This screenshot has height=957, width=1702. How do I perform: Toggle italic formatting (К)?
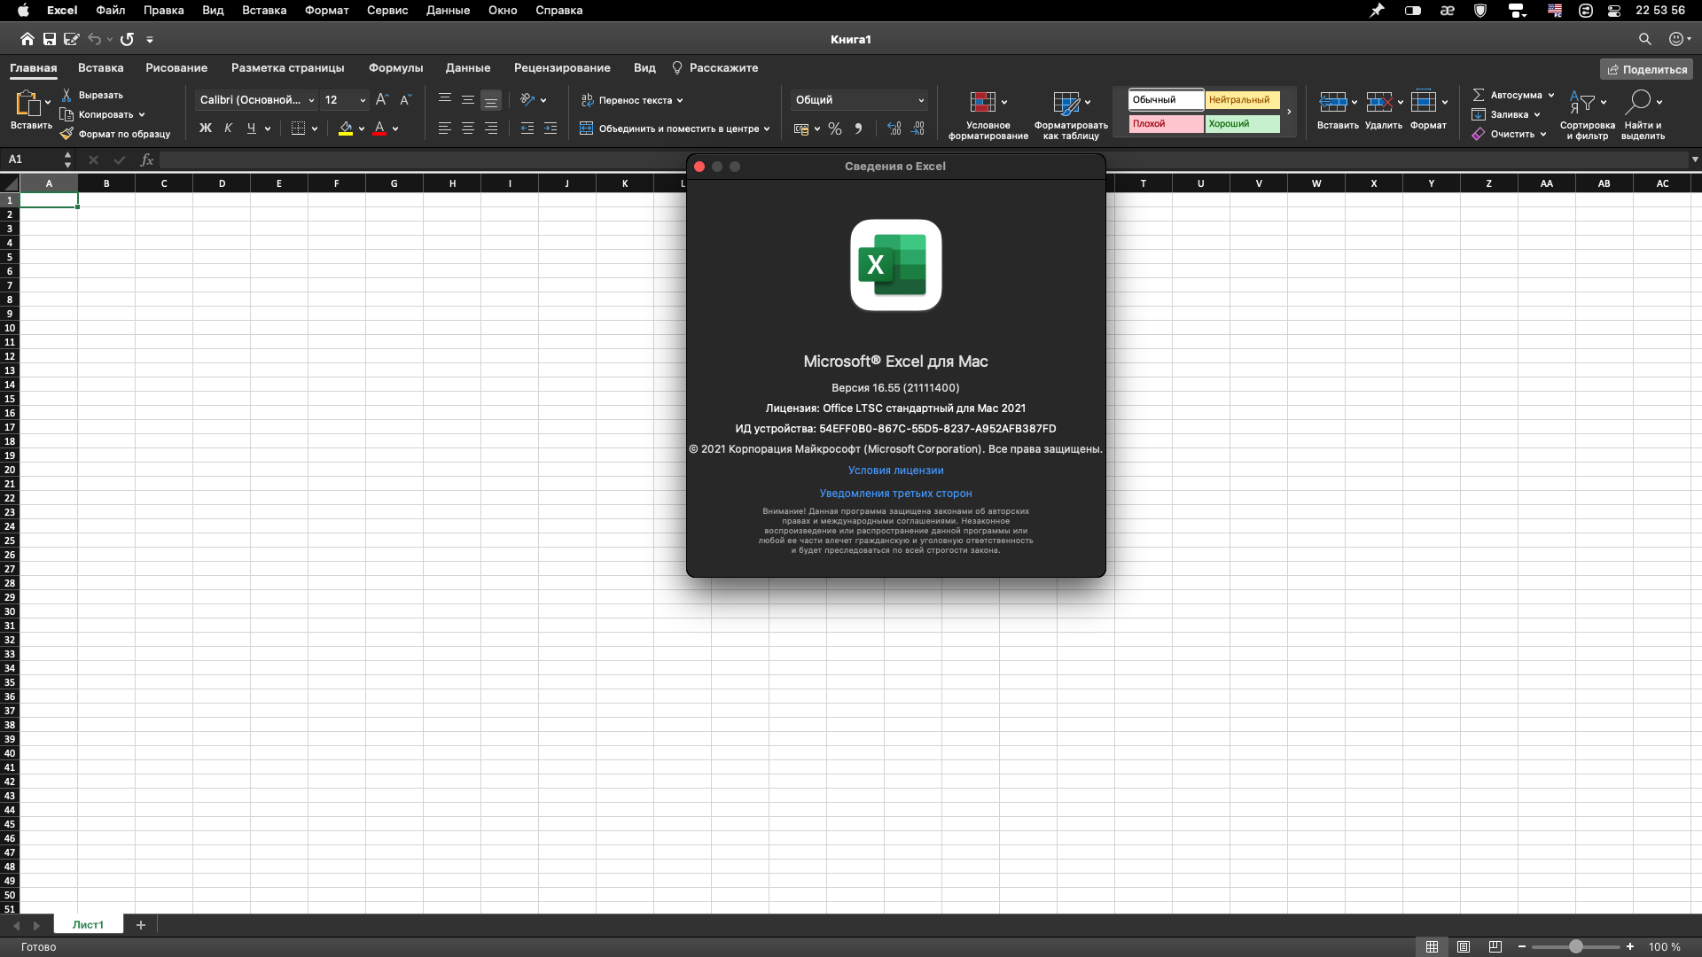click(x=229, y=128)
